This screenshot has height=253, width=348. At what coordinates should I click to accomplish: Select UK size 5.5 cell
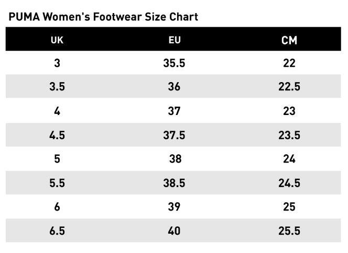[57, 183]
